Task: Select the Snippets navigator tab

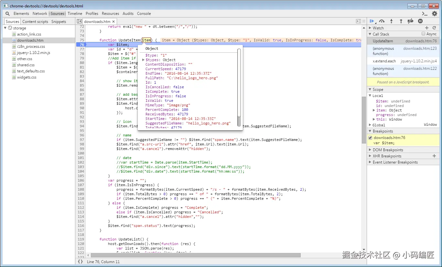Action: coord(59,22)
